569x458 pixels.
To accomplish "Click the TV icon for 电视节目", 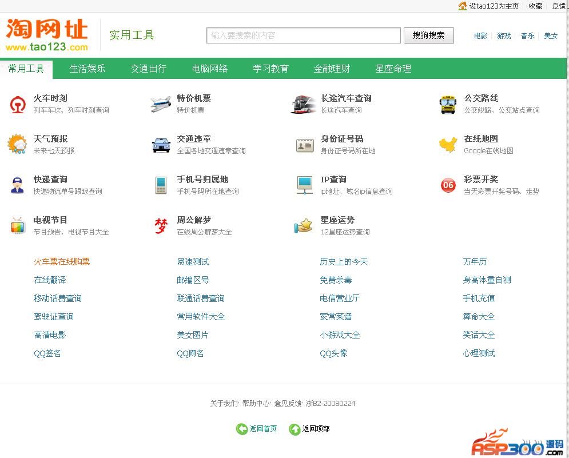I will 18,226.
